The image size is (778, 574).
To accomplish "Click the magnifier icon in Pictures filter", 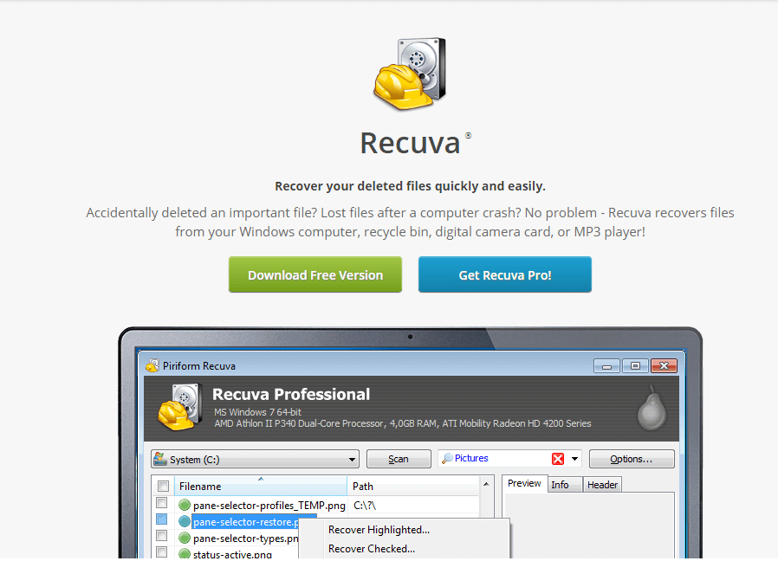I will tap(447, 459).
